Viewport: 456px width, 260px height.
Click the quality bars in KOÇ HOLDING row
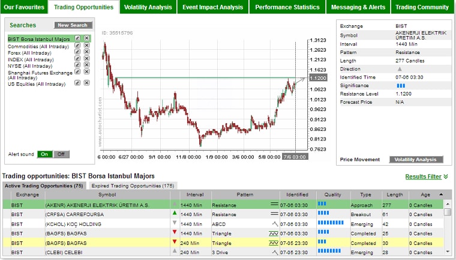click(331, 223)
